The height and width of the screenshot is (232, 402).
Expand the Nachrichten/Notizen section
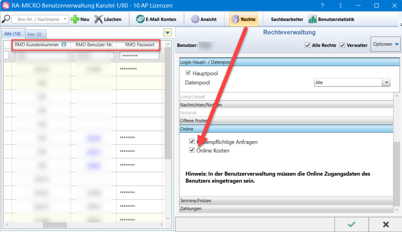tap(286, 105)
